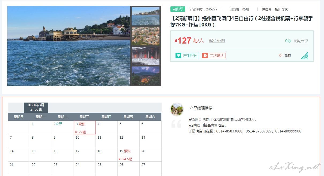
Task: Select the ocean waves thumbnail
Action: (146, 16)
